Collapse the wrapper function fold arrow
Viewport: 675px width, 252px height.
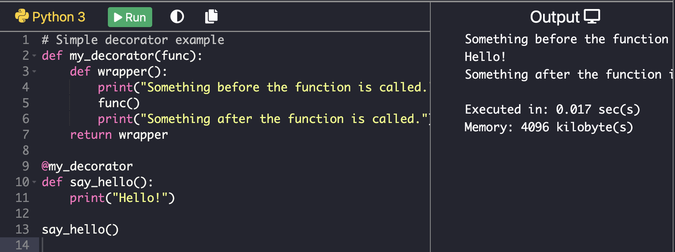click(34, 71)
